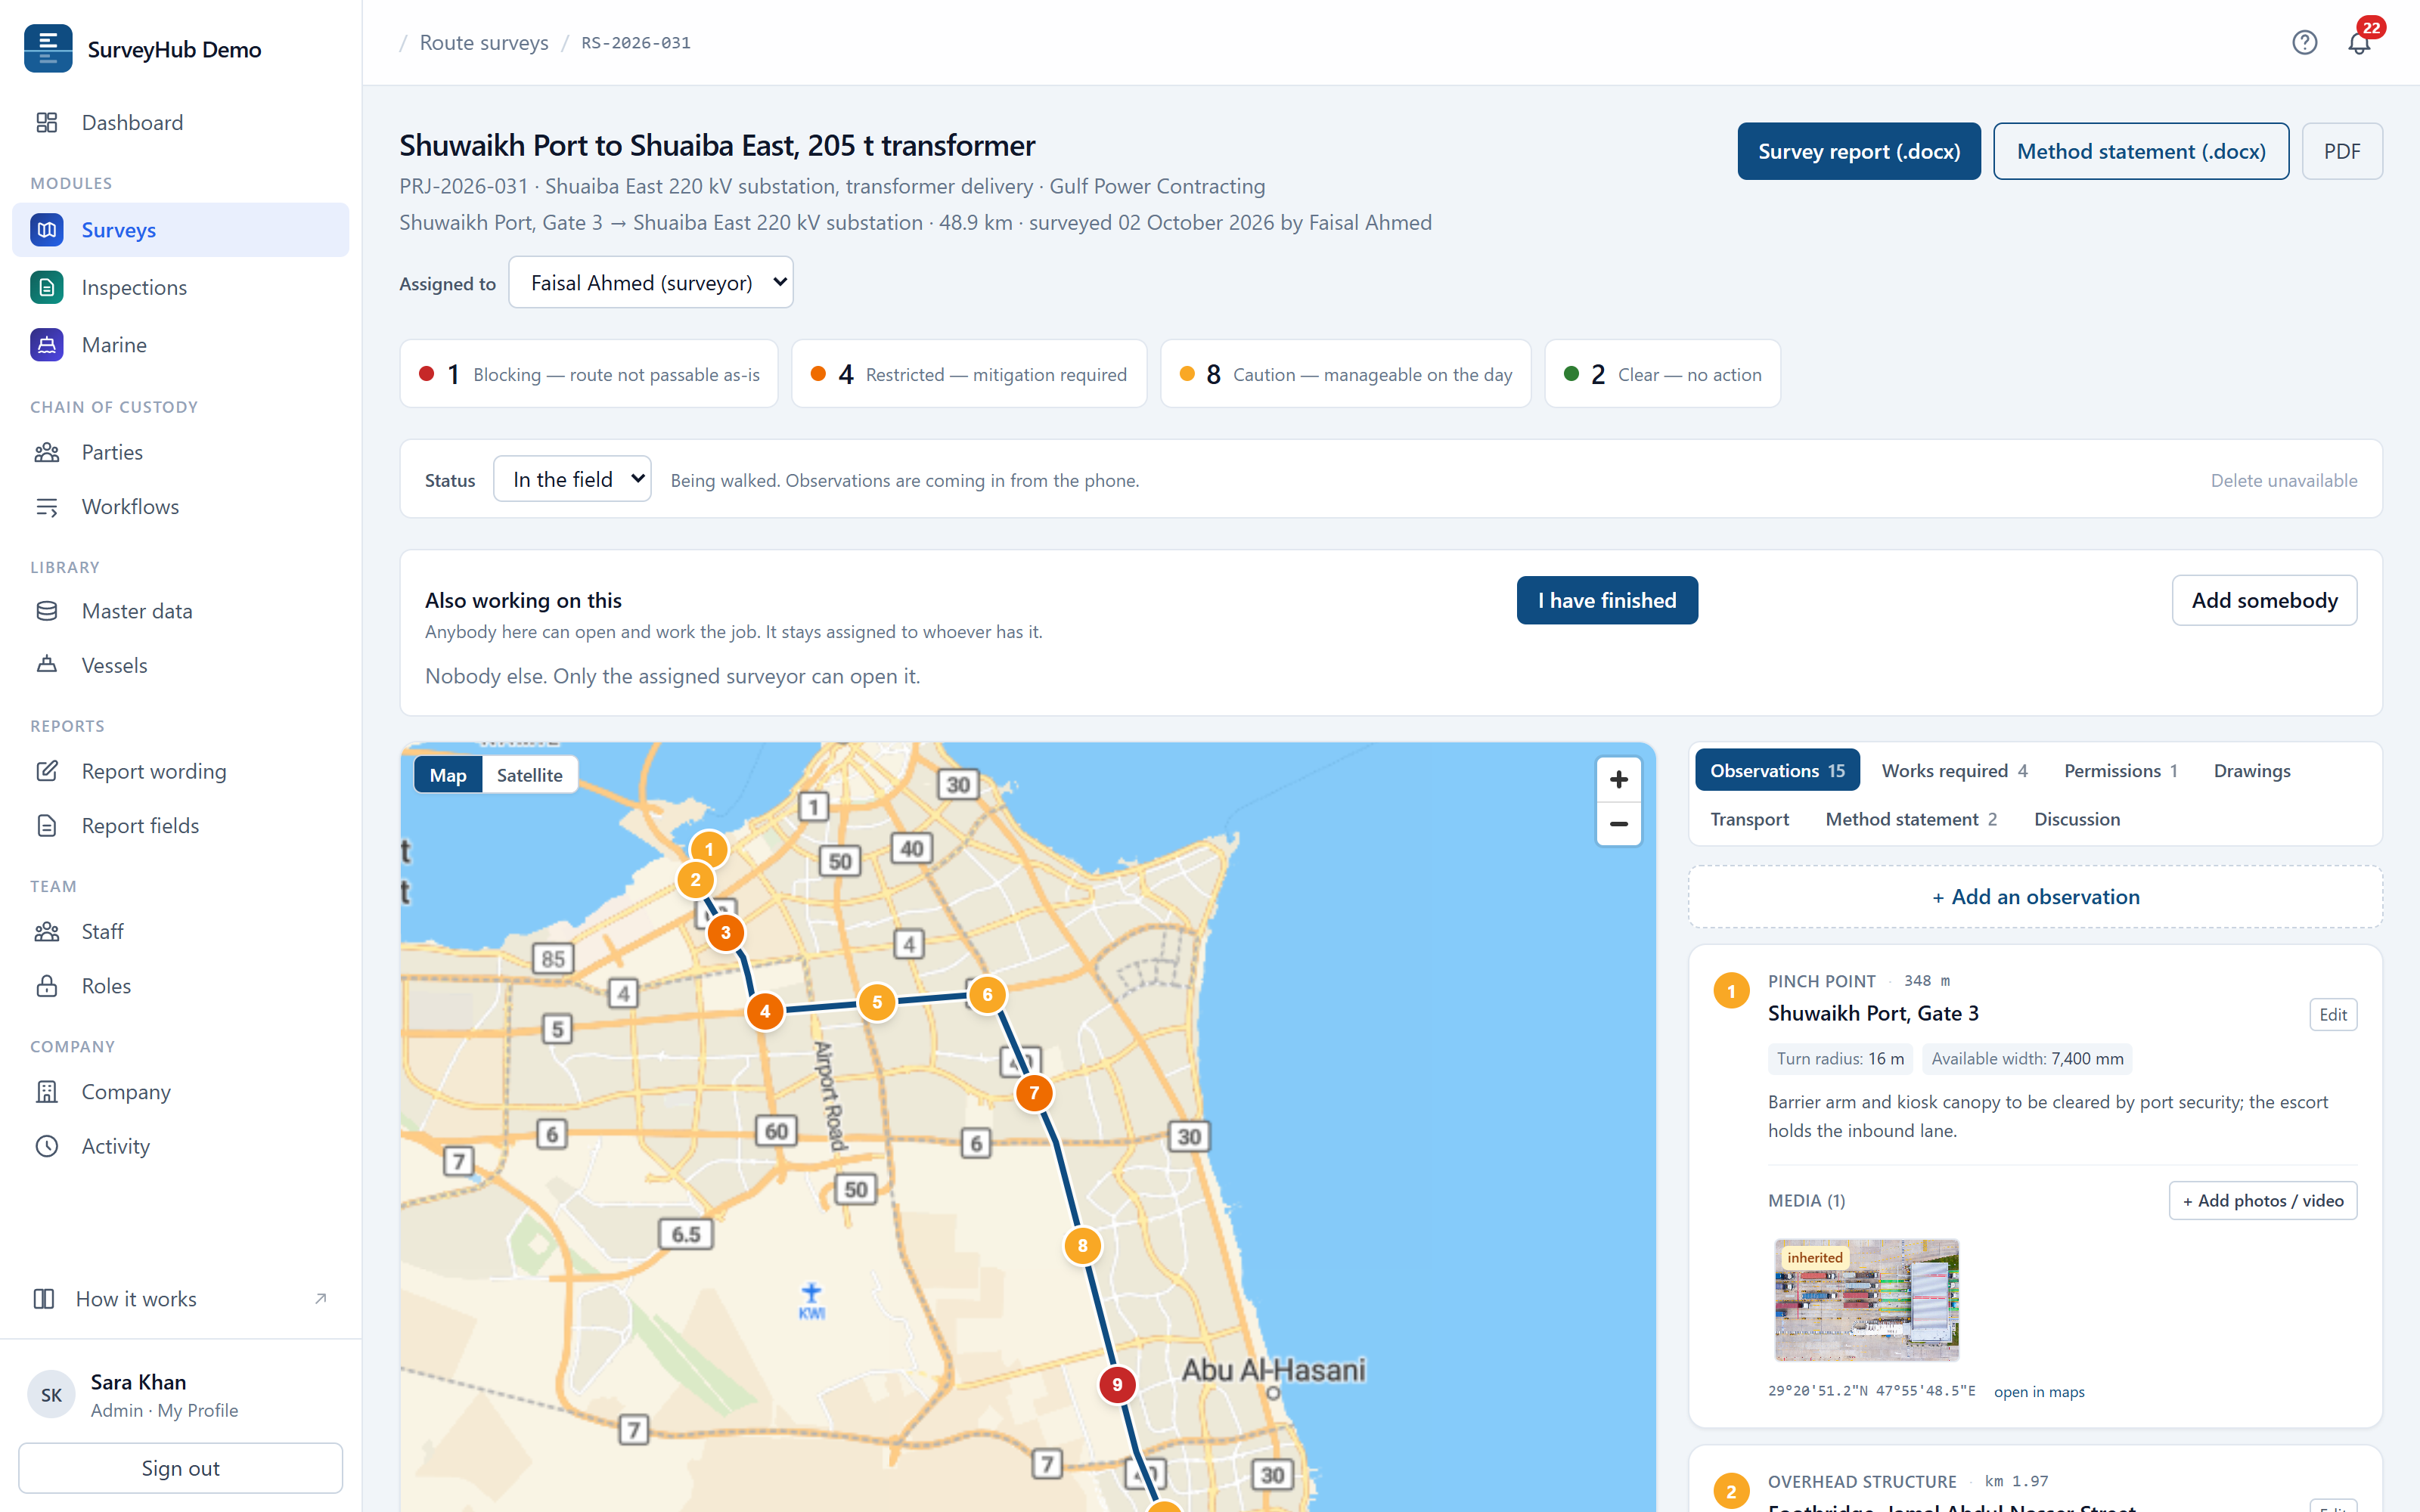Click the PDF export button
The height and width of the screenshot is (1512, 2420).
pyautogui.click(x=2342, y=151)
